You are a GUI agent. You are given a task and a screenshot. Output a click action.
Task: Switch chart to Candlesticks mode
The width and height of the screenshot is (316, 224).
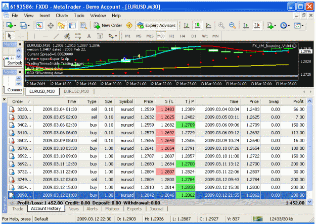[198, 26]
